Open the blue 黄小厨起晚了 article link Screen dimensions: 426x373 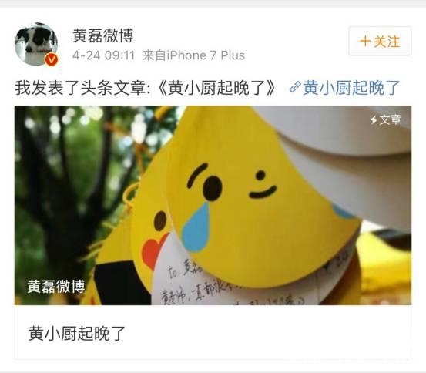pyautogui.click(x=351, y=88)
